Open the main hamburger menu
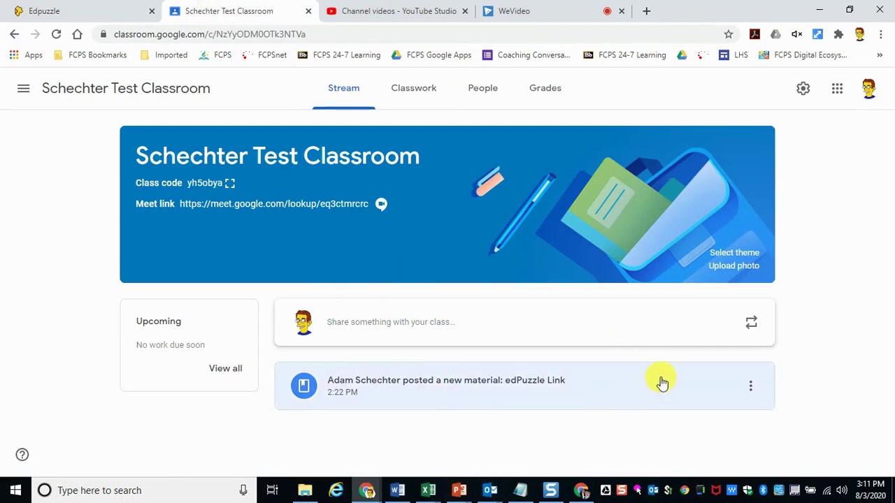895x503 pixels. tap(23, 88)
